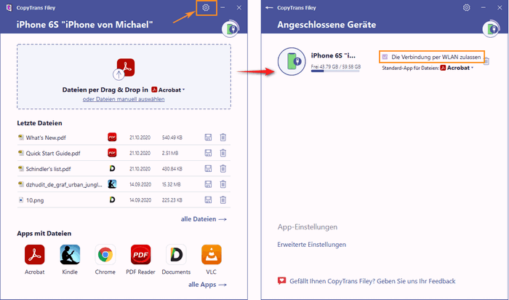Click Documents icon in Schindler's list.pdf row
Image resolution: width=509 pixels, height=300 pixels.
112,168
